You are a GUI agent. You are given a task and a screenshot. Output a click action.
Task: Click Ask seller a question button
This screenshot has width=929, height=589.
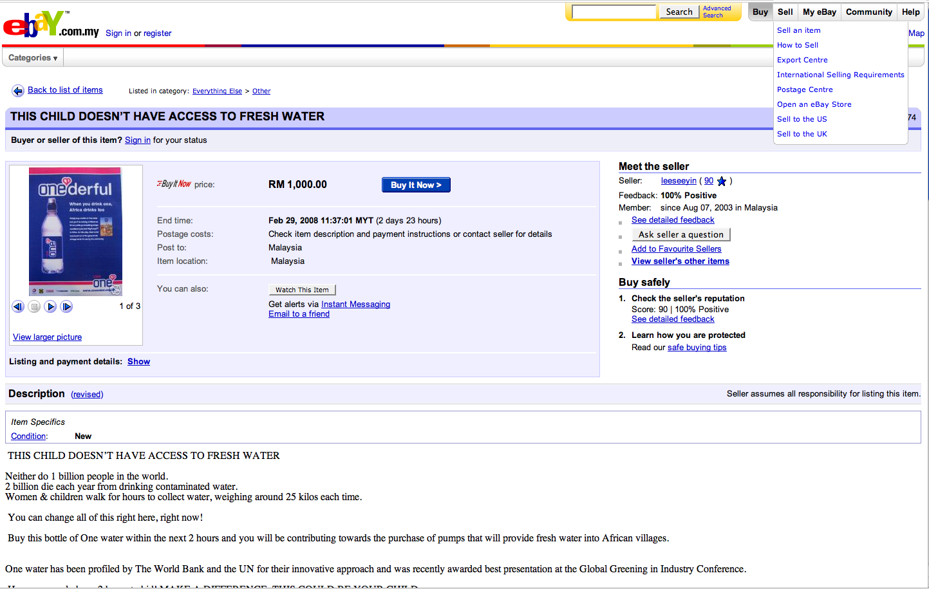pyautogui.click(x=681, y=235)
